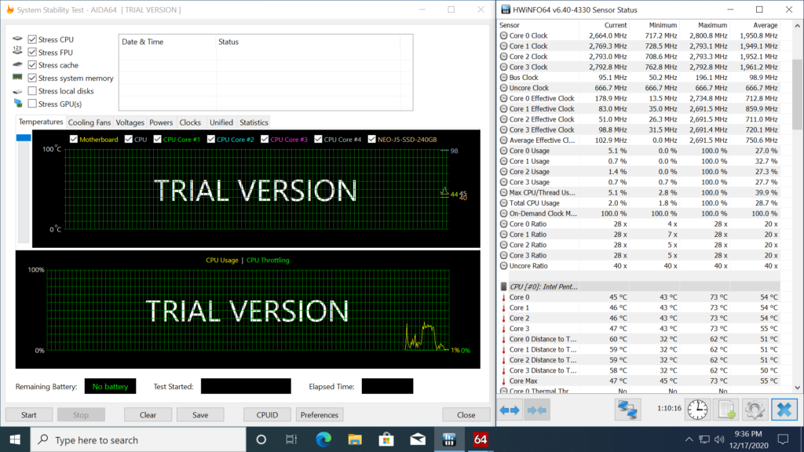Click the Windows taskbar search box
Viewport: 804px width, 452px height.
point(141,439)
